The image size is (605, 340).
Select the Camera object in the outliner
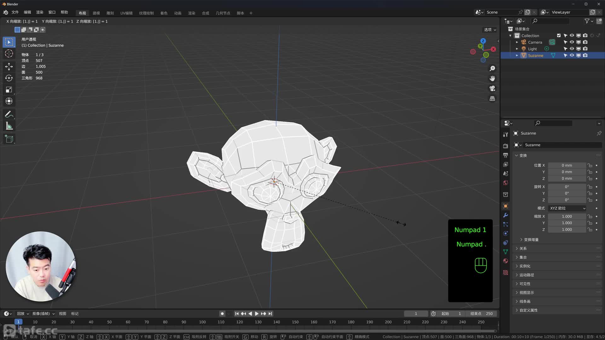click(536, 42)
